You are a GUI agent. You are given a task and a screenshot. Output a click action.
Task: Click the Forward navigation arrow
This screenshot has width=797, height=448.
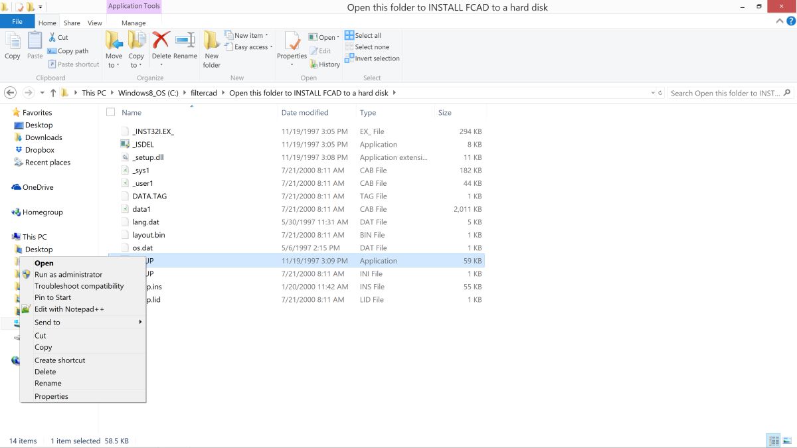28,93
